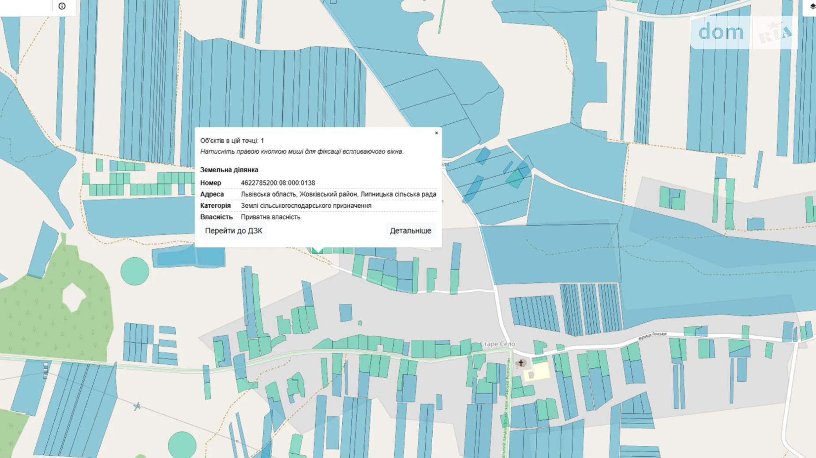Open the Детальніше parcel details button
Screen dimensions: 816x458
pyautogui.click(x=410, y=231)
